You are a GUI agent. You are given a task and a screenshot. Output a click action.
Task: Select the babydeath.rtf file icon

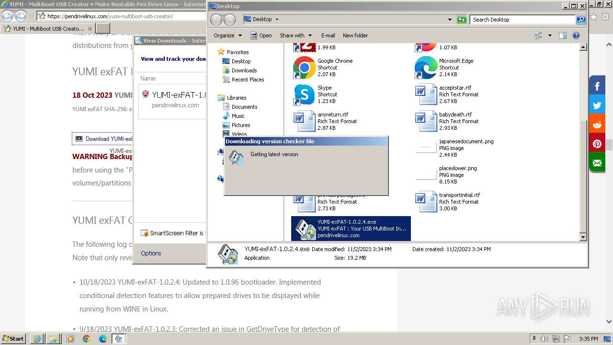pyautogui.click(x=426, y=121)
